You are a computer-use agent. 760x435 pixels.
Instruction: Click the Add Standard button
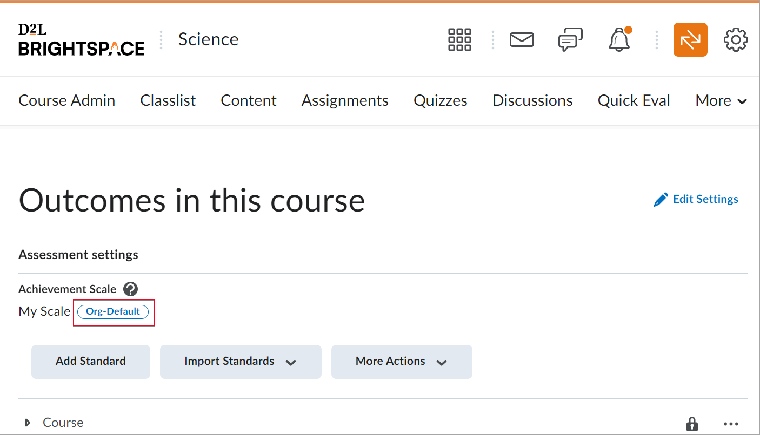click(90, 362)
